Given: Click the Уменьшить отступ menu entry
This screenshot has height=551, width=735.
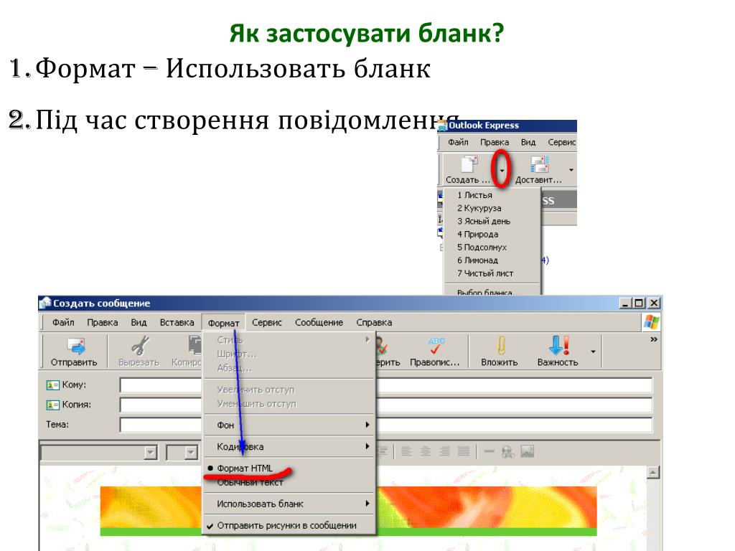Looking at the screenshot, I should pos(257,404).
